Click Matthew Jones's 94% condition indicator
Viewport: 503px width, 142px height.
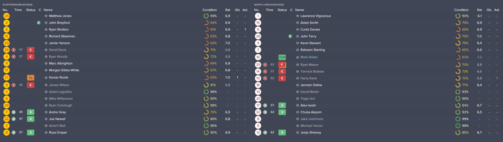point(206,16)
